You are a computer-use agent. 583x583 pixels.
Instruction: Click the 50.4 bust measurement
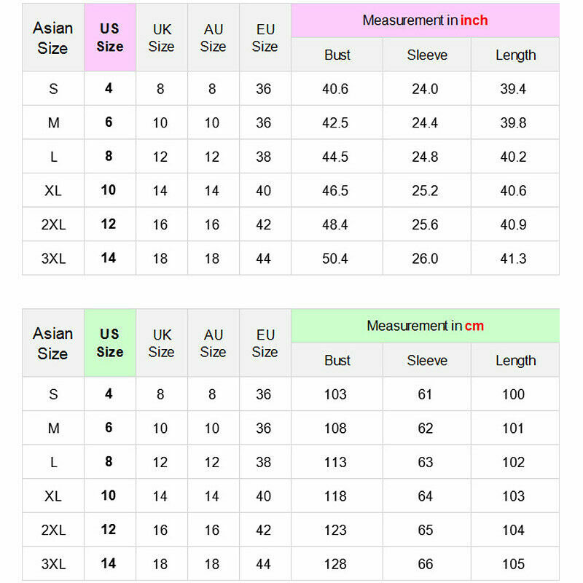[335, 259]
